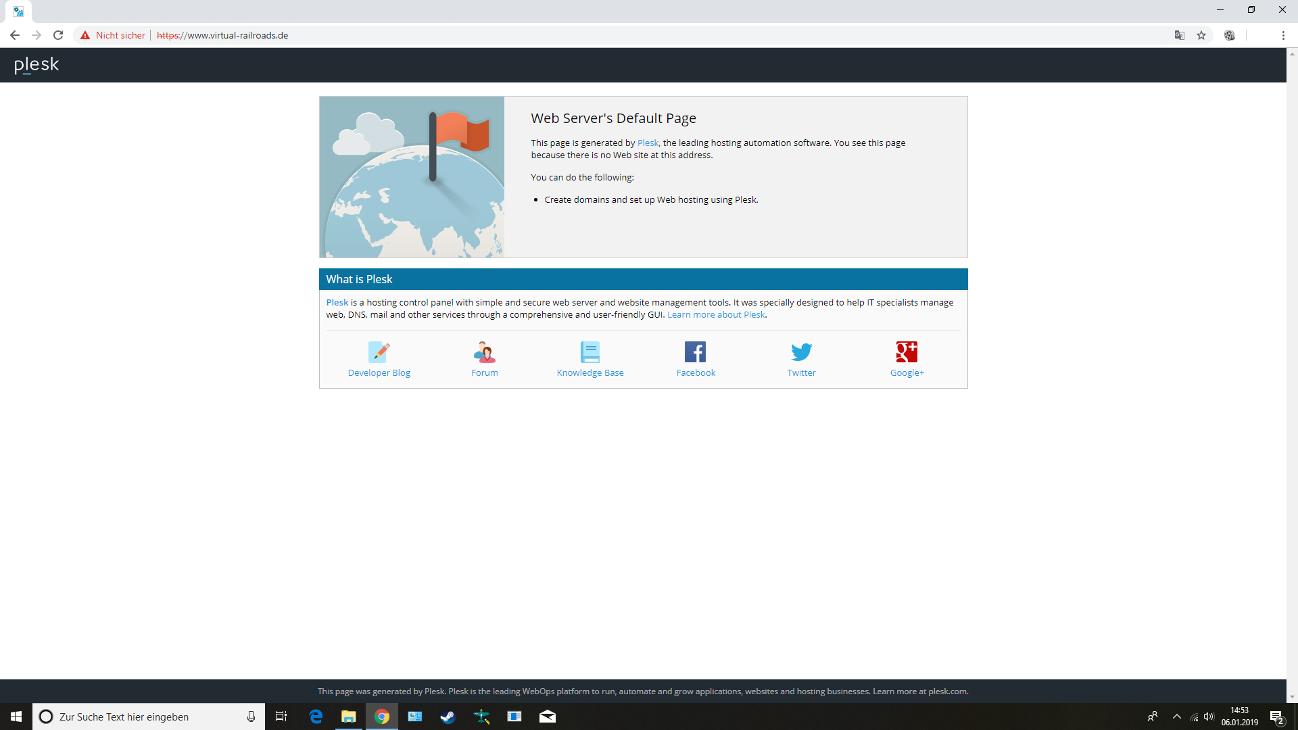This screenshot has width=1298, height=730.
Task: Open the 'Nicht sicher' security warning
Action: pos(113,35)
